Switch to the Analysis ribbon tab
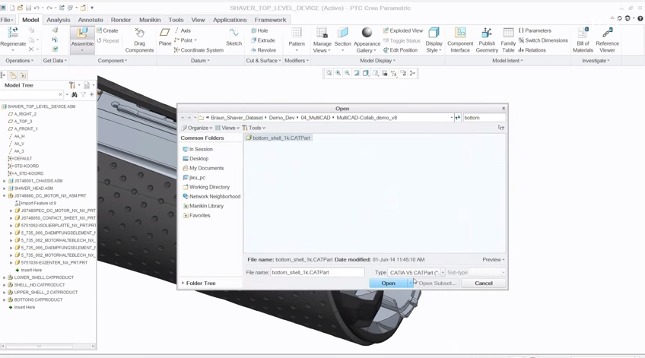The height and width of the screenshot is (358, 645). click(59, 20)
